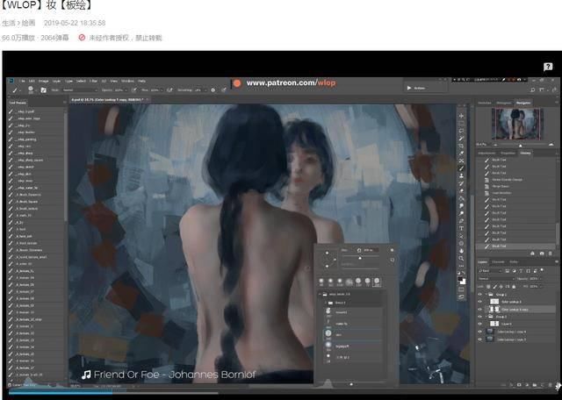Select the Eraser tool in toolbar
Screen dimensions: 562x400
click(x=461, y=191)
